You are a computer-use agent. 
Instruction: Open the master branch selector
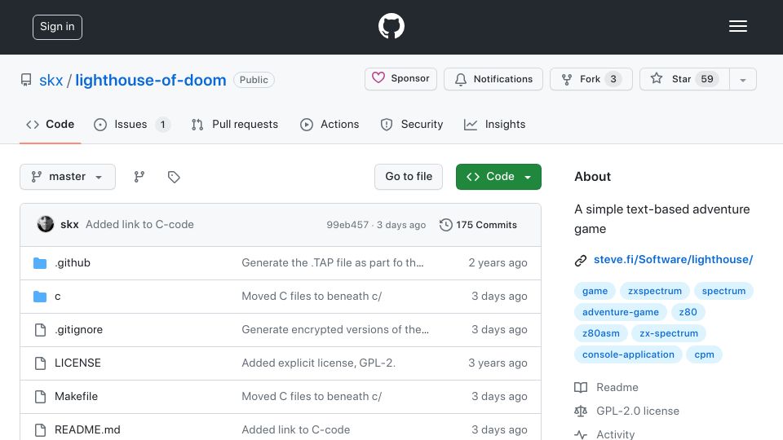(68, 177)
